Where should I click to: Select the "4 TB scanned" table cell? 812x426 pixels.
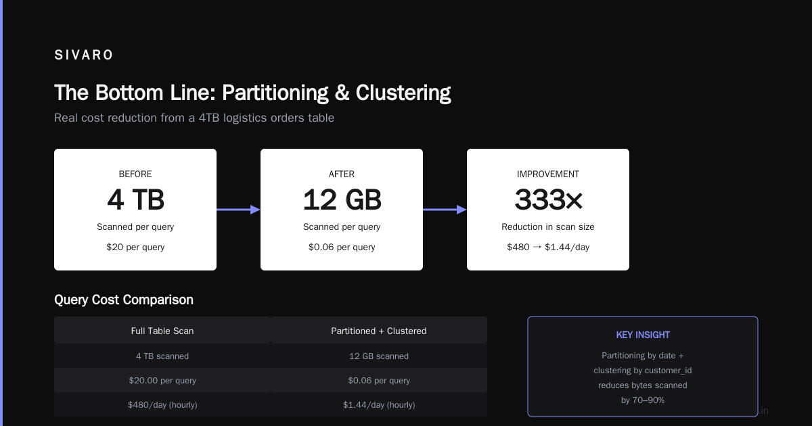(162, 356)
